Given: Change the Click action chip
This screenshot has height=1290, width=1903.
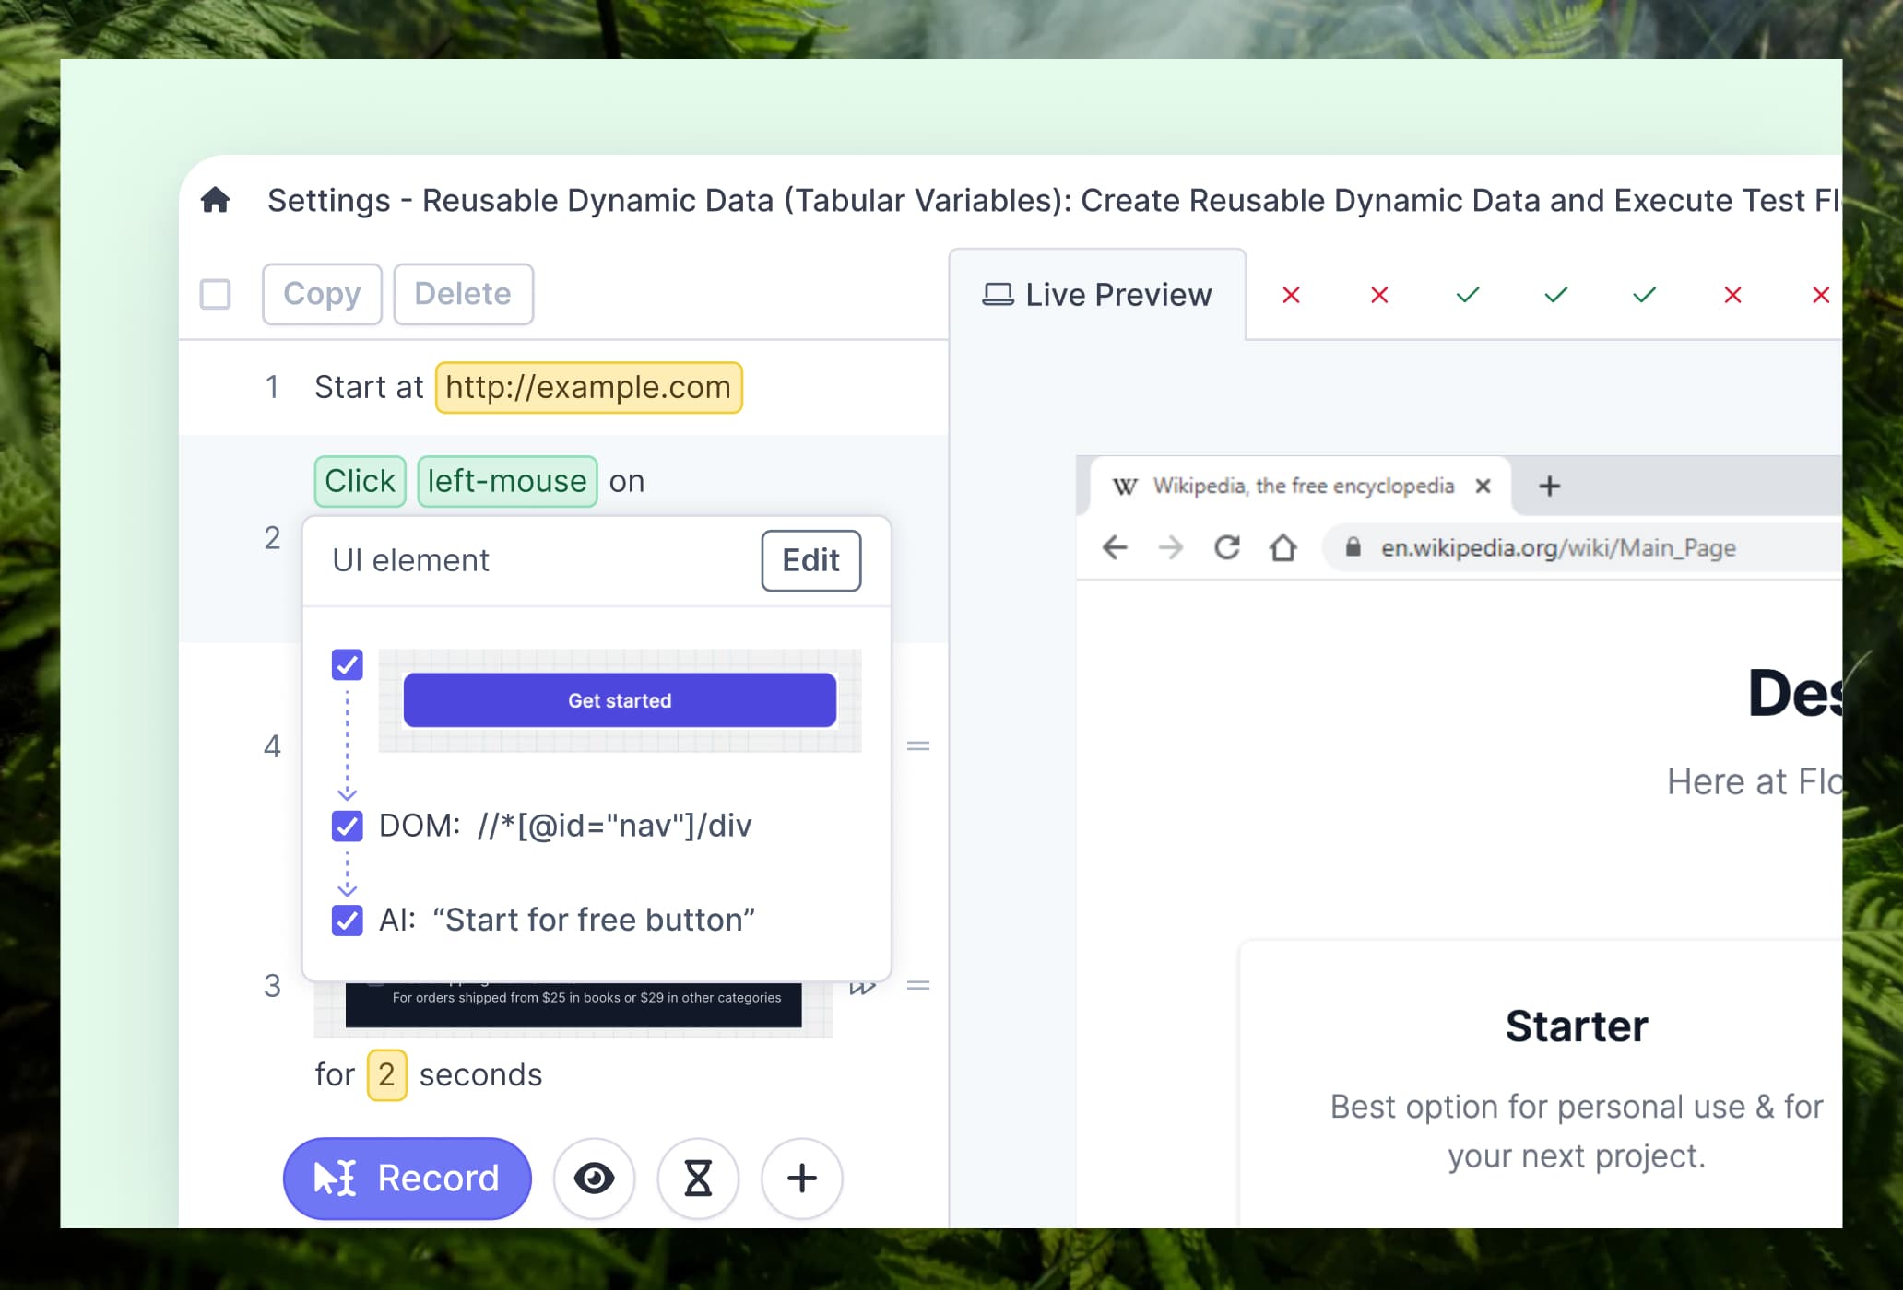Looking at the screenshot, I should (360, 481).
